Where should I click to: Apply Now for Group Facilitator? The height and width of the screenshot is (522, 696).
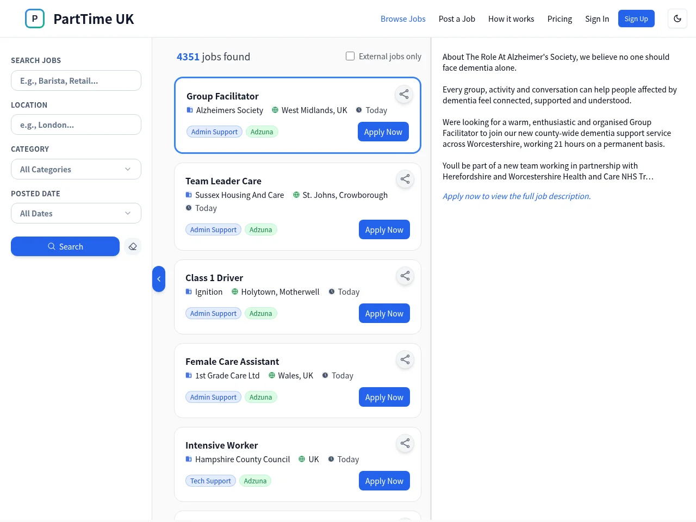pos(383,132)
